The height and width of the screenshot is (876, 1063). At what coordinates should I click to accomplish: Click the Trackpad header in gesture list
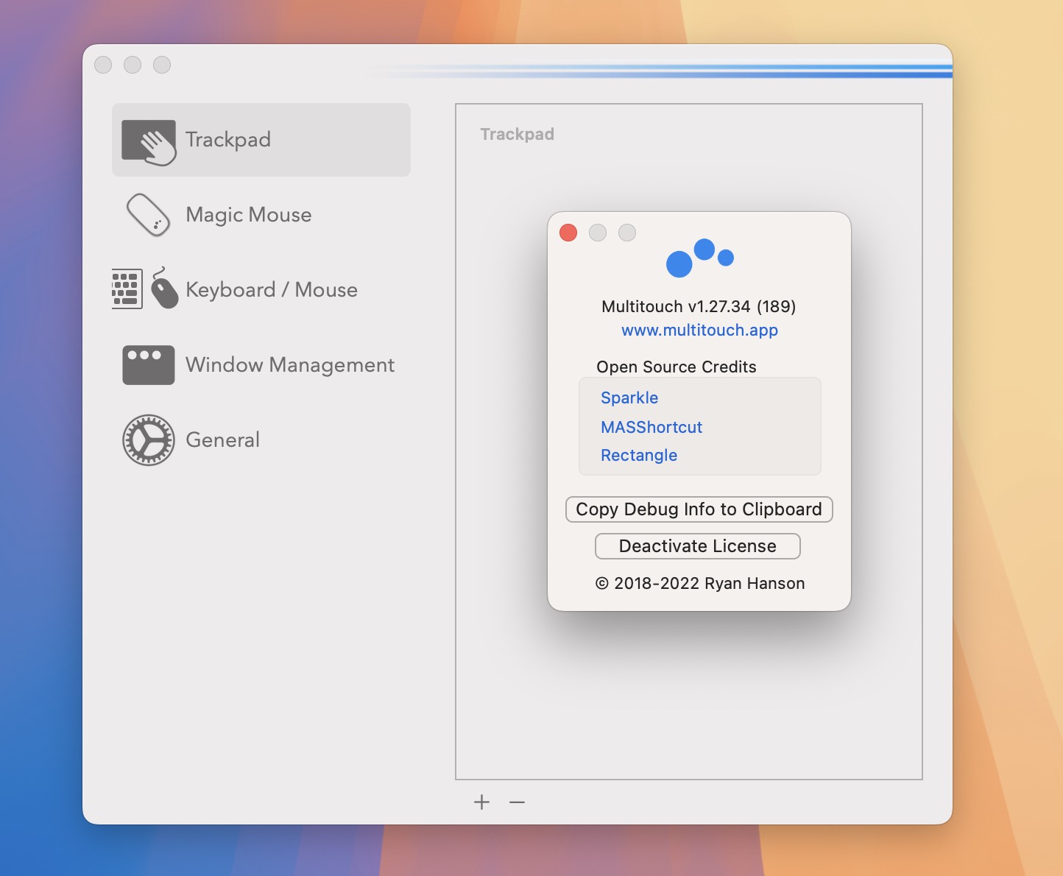(518, 134)
